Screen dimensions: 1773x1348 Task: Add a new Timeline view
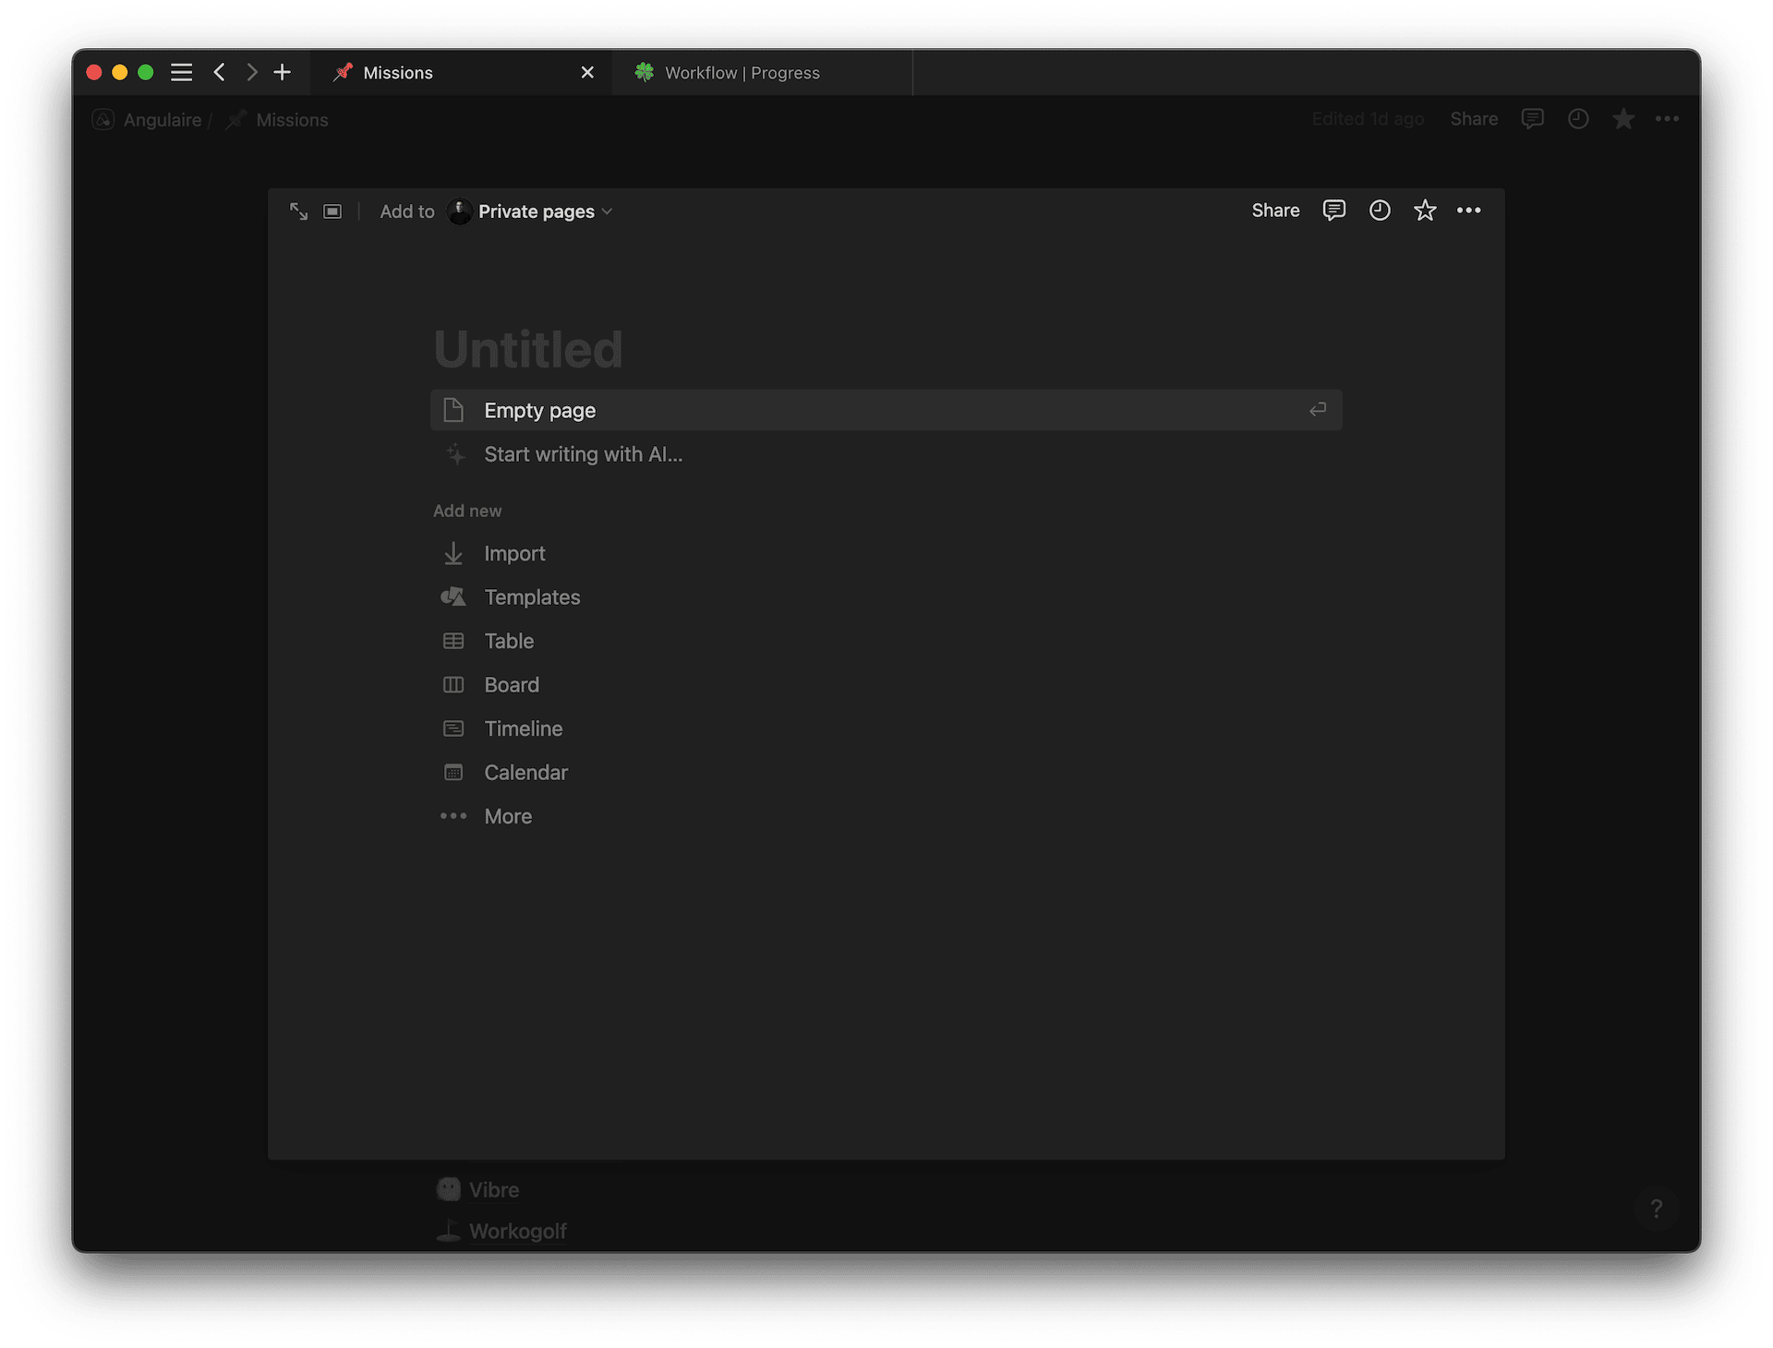pos(523,728)
